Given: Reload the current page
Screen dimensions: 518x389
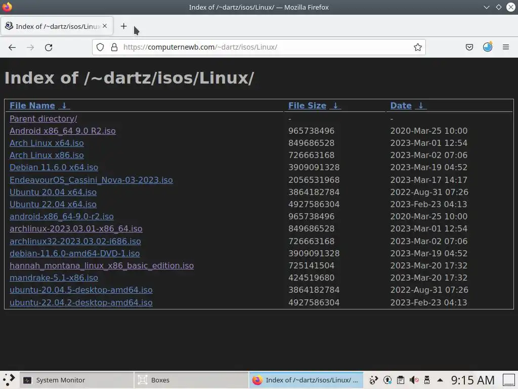Looking at the screenshot, I should [x=49, y=47].
